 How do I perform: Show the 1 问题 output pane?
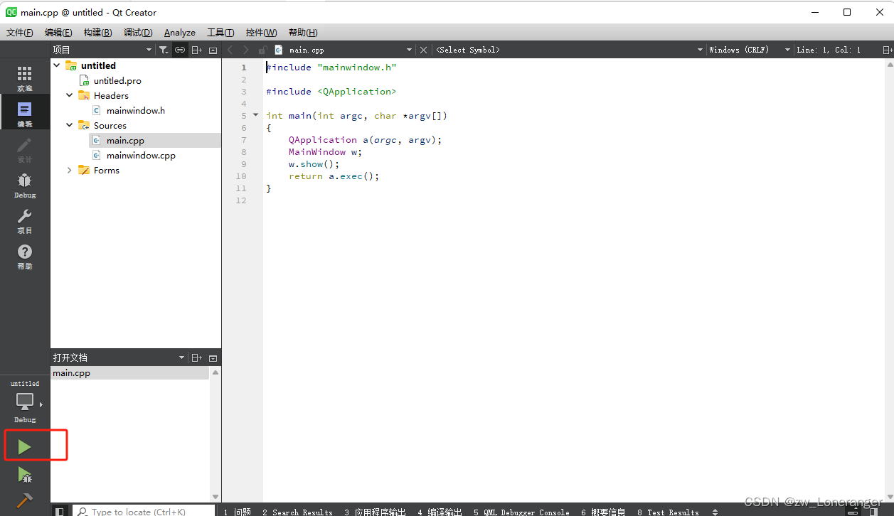tap(238, 512)
